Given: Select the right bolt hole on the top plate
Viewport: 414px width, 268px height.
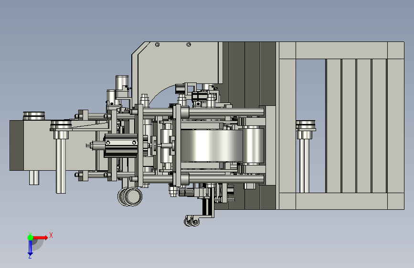Looking at the screenshot, I should coord(189,44).
